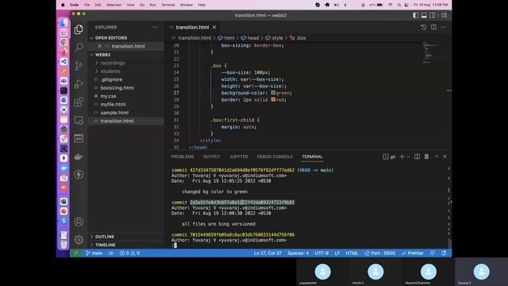
Task: Close transition.html in Open Editors
Action: [x=100, y=46]
